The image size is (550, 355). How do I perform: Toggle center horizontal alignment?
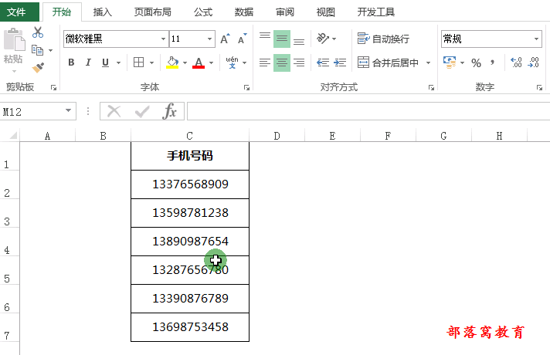282,63
